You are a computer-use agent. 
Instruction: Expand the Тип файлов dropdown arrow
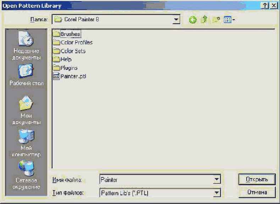tap(216, 193)
